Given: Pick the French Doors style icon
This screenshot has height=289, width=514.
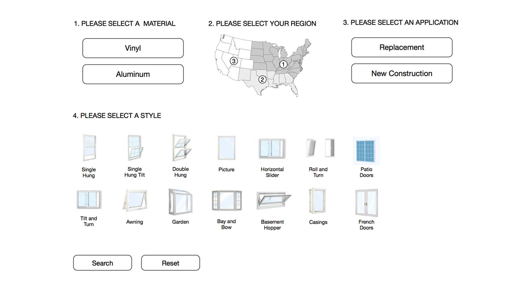Looking at the screenshot, I should click(x=366, y=202).
